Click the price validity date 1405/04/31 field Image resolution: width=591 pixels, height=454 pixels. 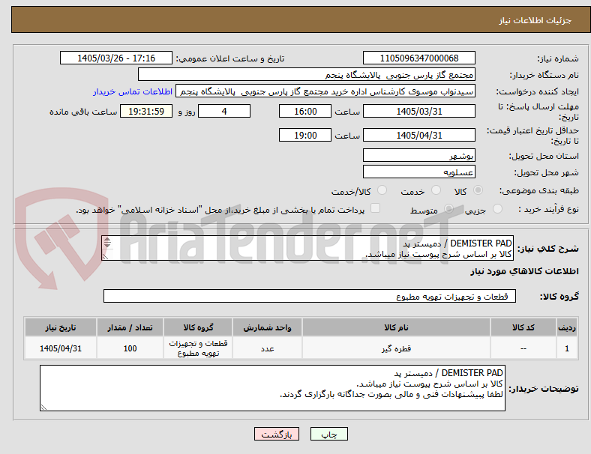point(418,135)
